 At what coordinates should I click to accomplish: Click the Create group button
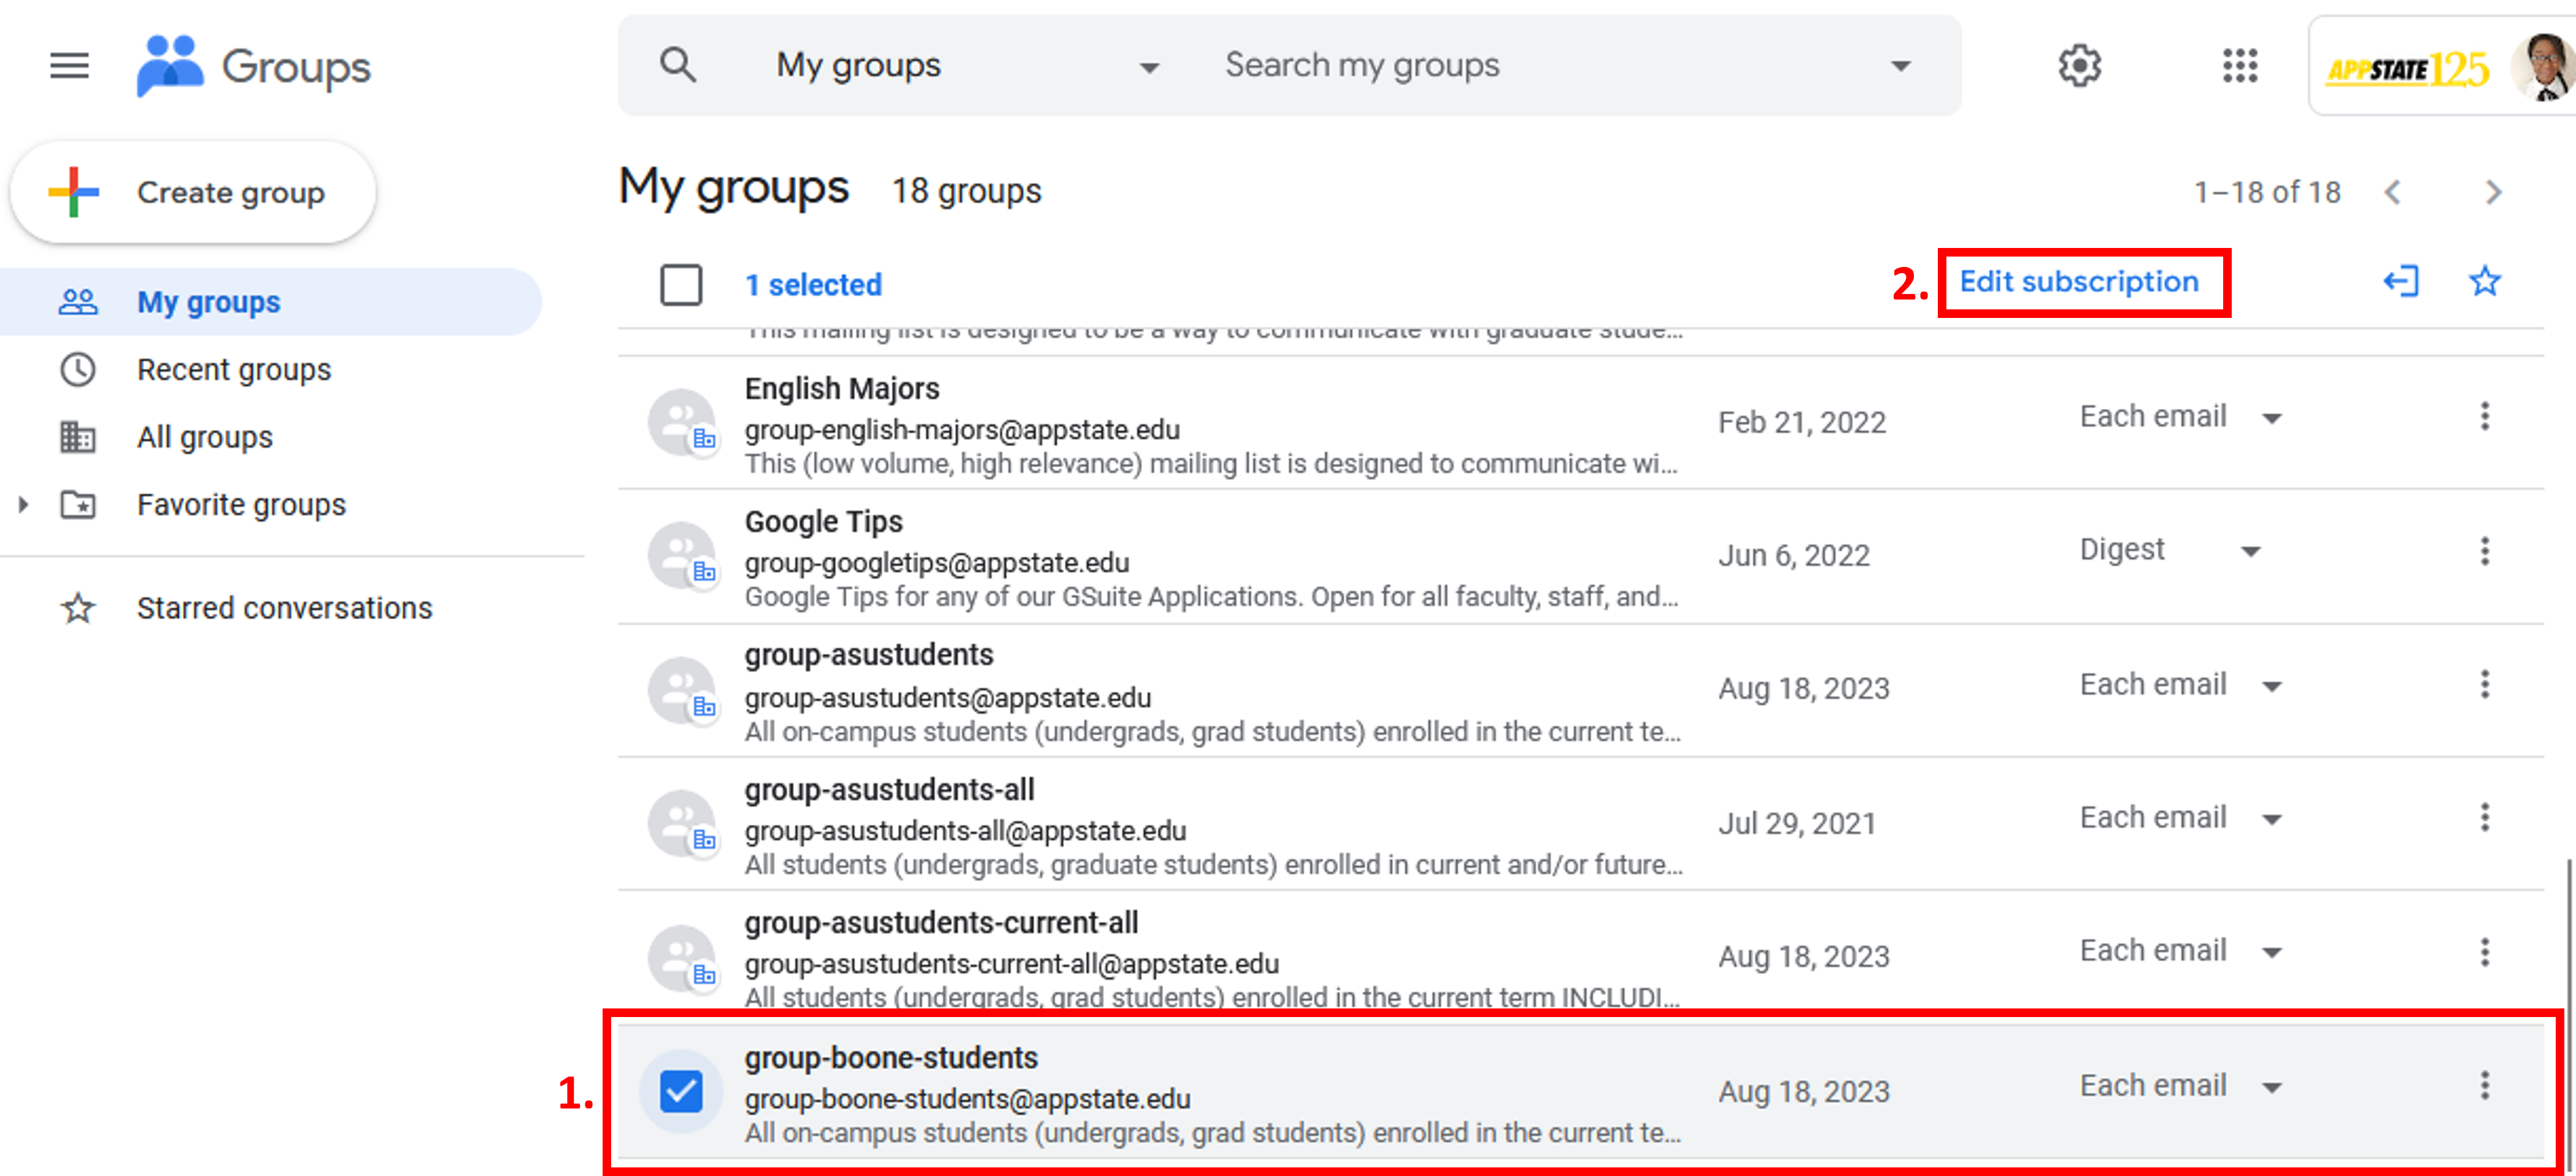point(193,192)
